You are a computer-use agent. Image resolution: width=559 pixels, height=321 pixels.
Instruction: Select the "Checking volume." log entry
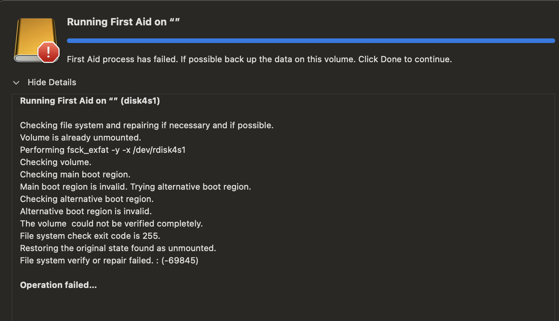[56, 162]
